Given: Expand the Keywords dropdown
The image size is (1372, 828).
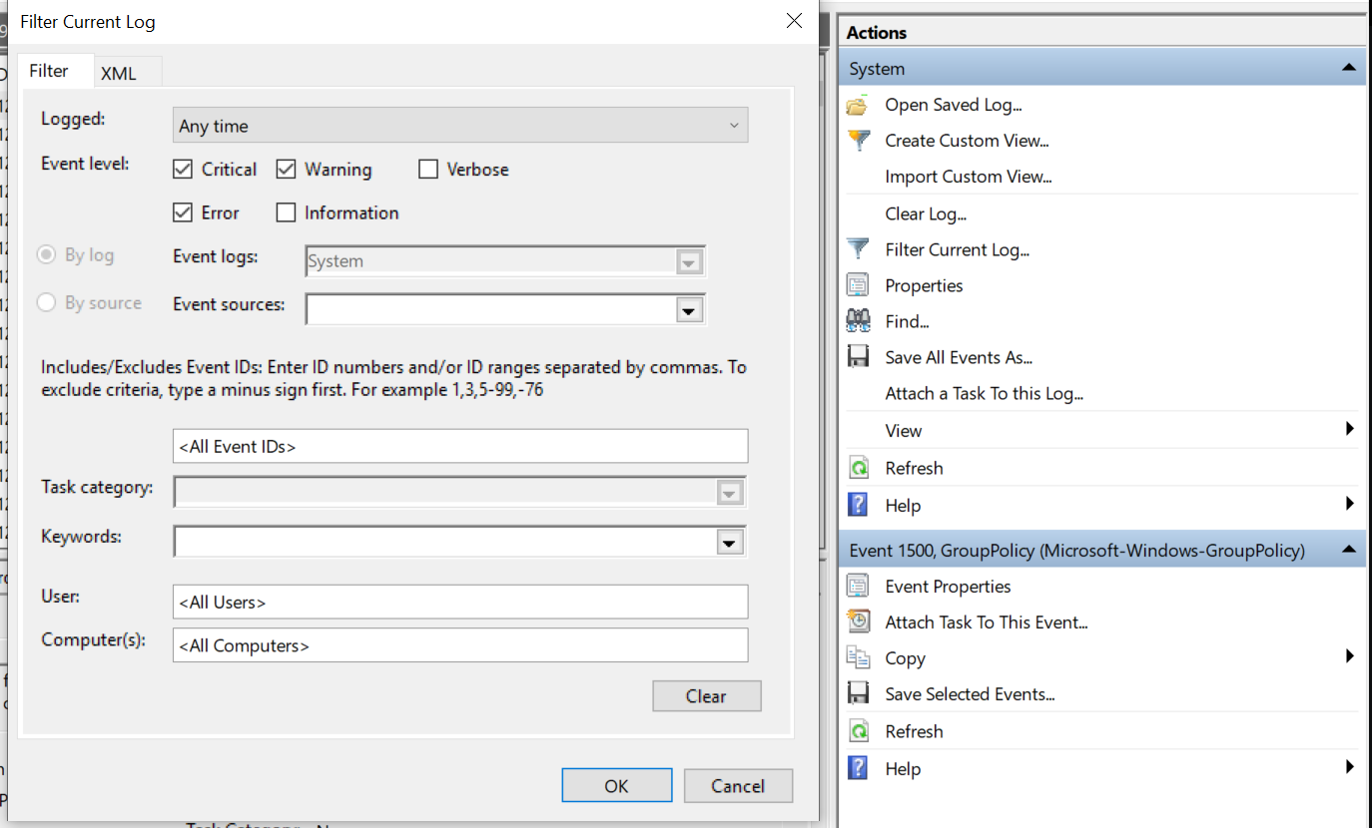Looking at the screenshot, I should click(730, 541).
